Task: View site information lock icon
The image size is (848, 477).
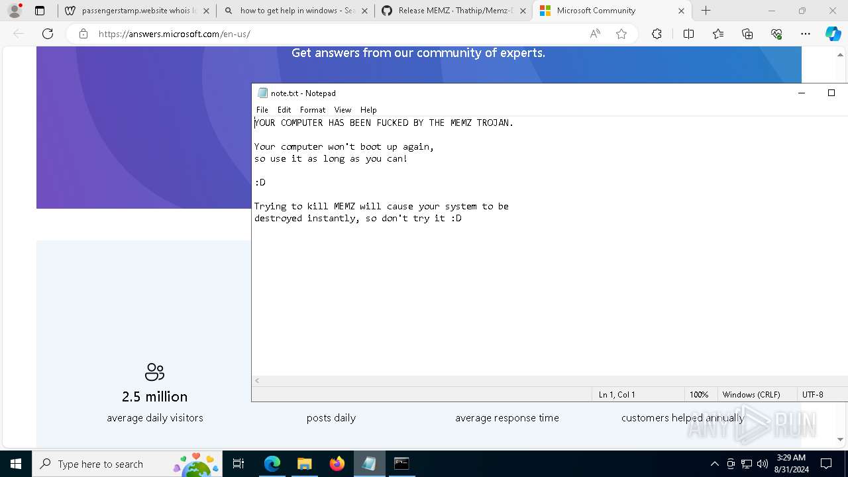Action: pyautogui.click(x=83, y=34)
